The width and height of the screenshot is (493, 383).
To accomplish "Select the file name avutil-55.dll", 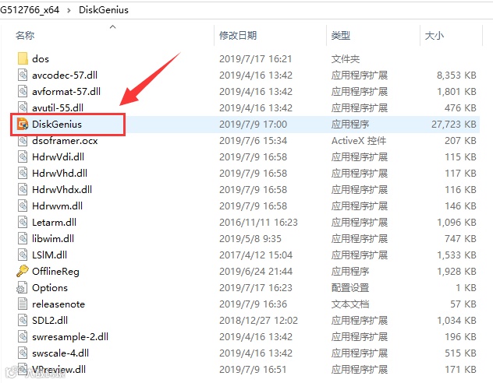I will point(58,107).
